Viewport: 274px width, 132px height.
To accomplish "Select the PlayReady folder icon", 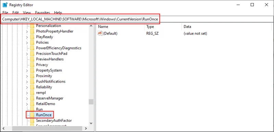I will (32, 37).
